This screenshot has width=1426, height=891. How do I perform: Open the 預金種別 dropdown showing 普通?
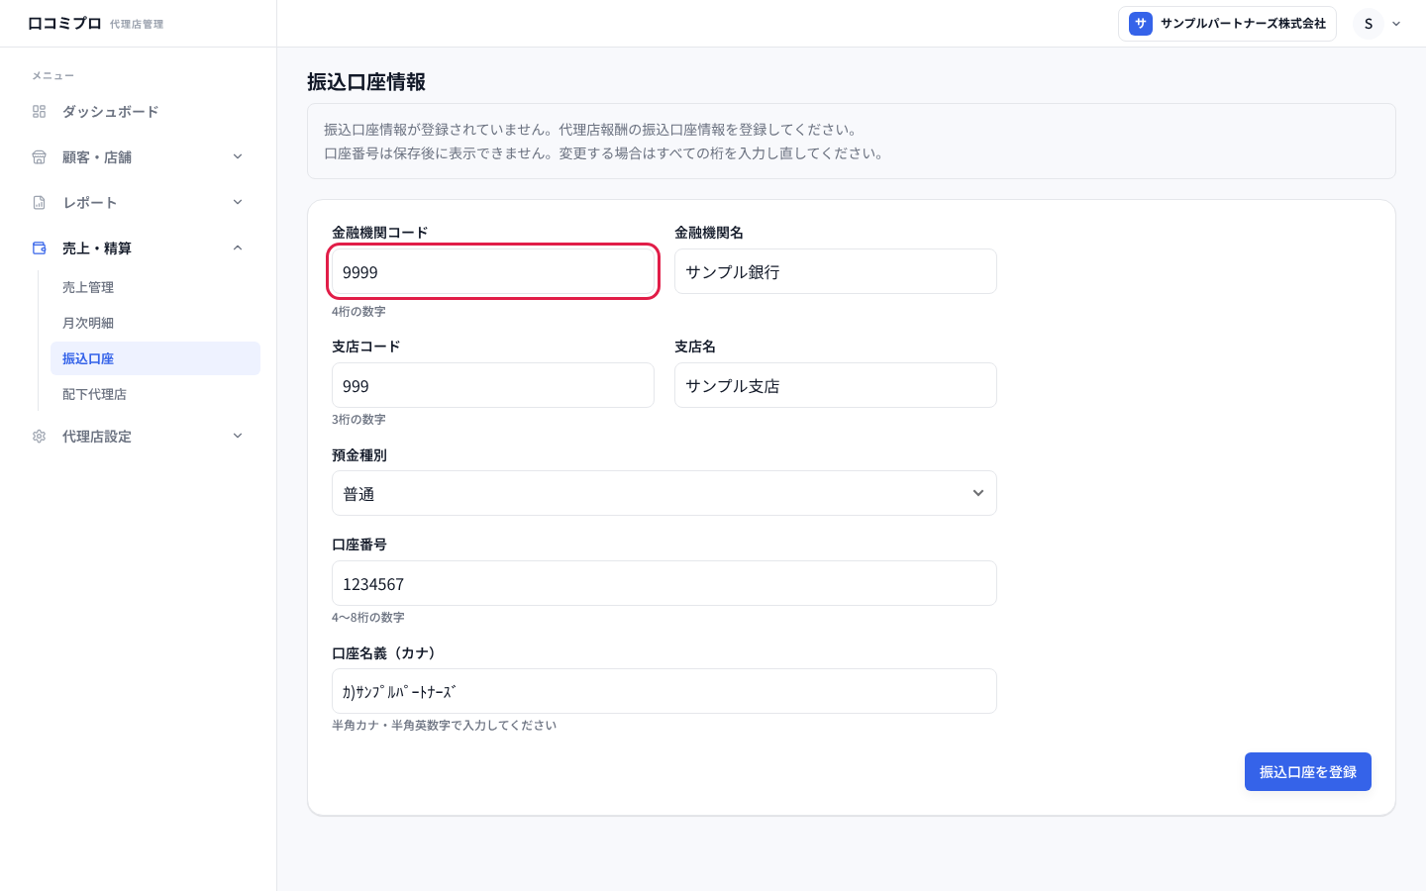tap(664, 493)
